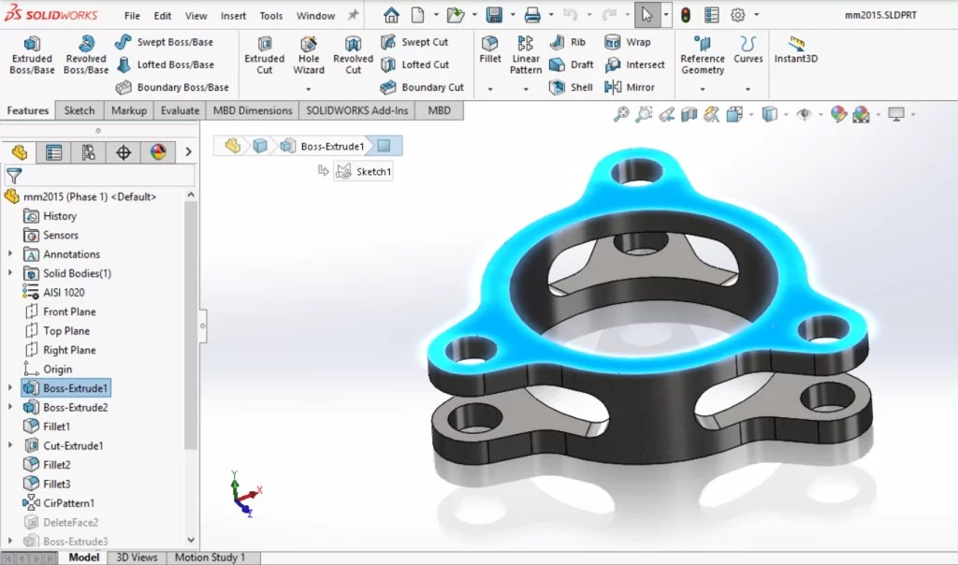Click the Save icon in the top toolbar
The height and width of the screenshot is (565, 958).
click(494, 15)
